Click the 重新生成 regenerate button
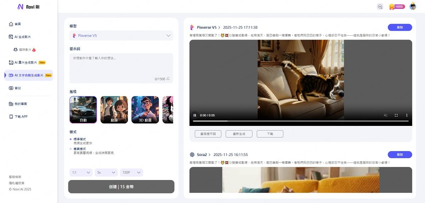The height and width of the screenshot is (203, 425). point(239,134)
